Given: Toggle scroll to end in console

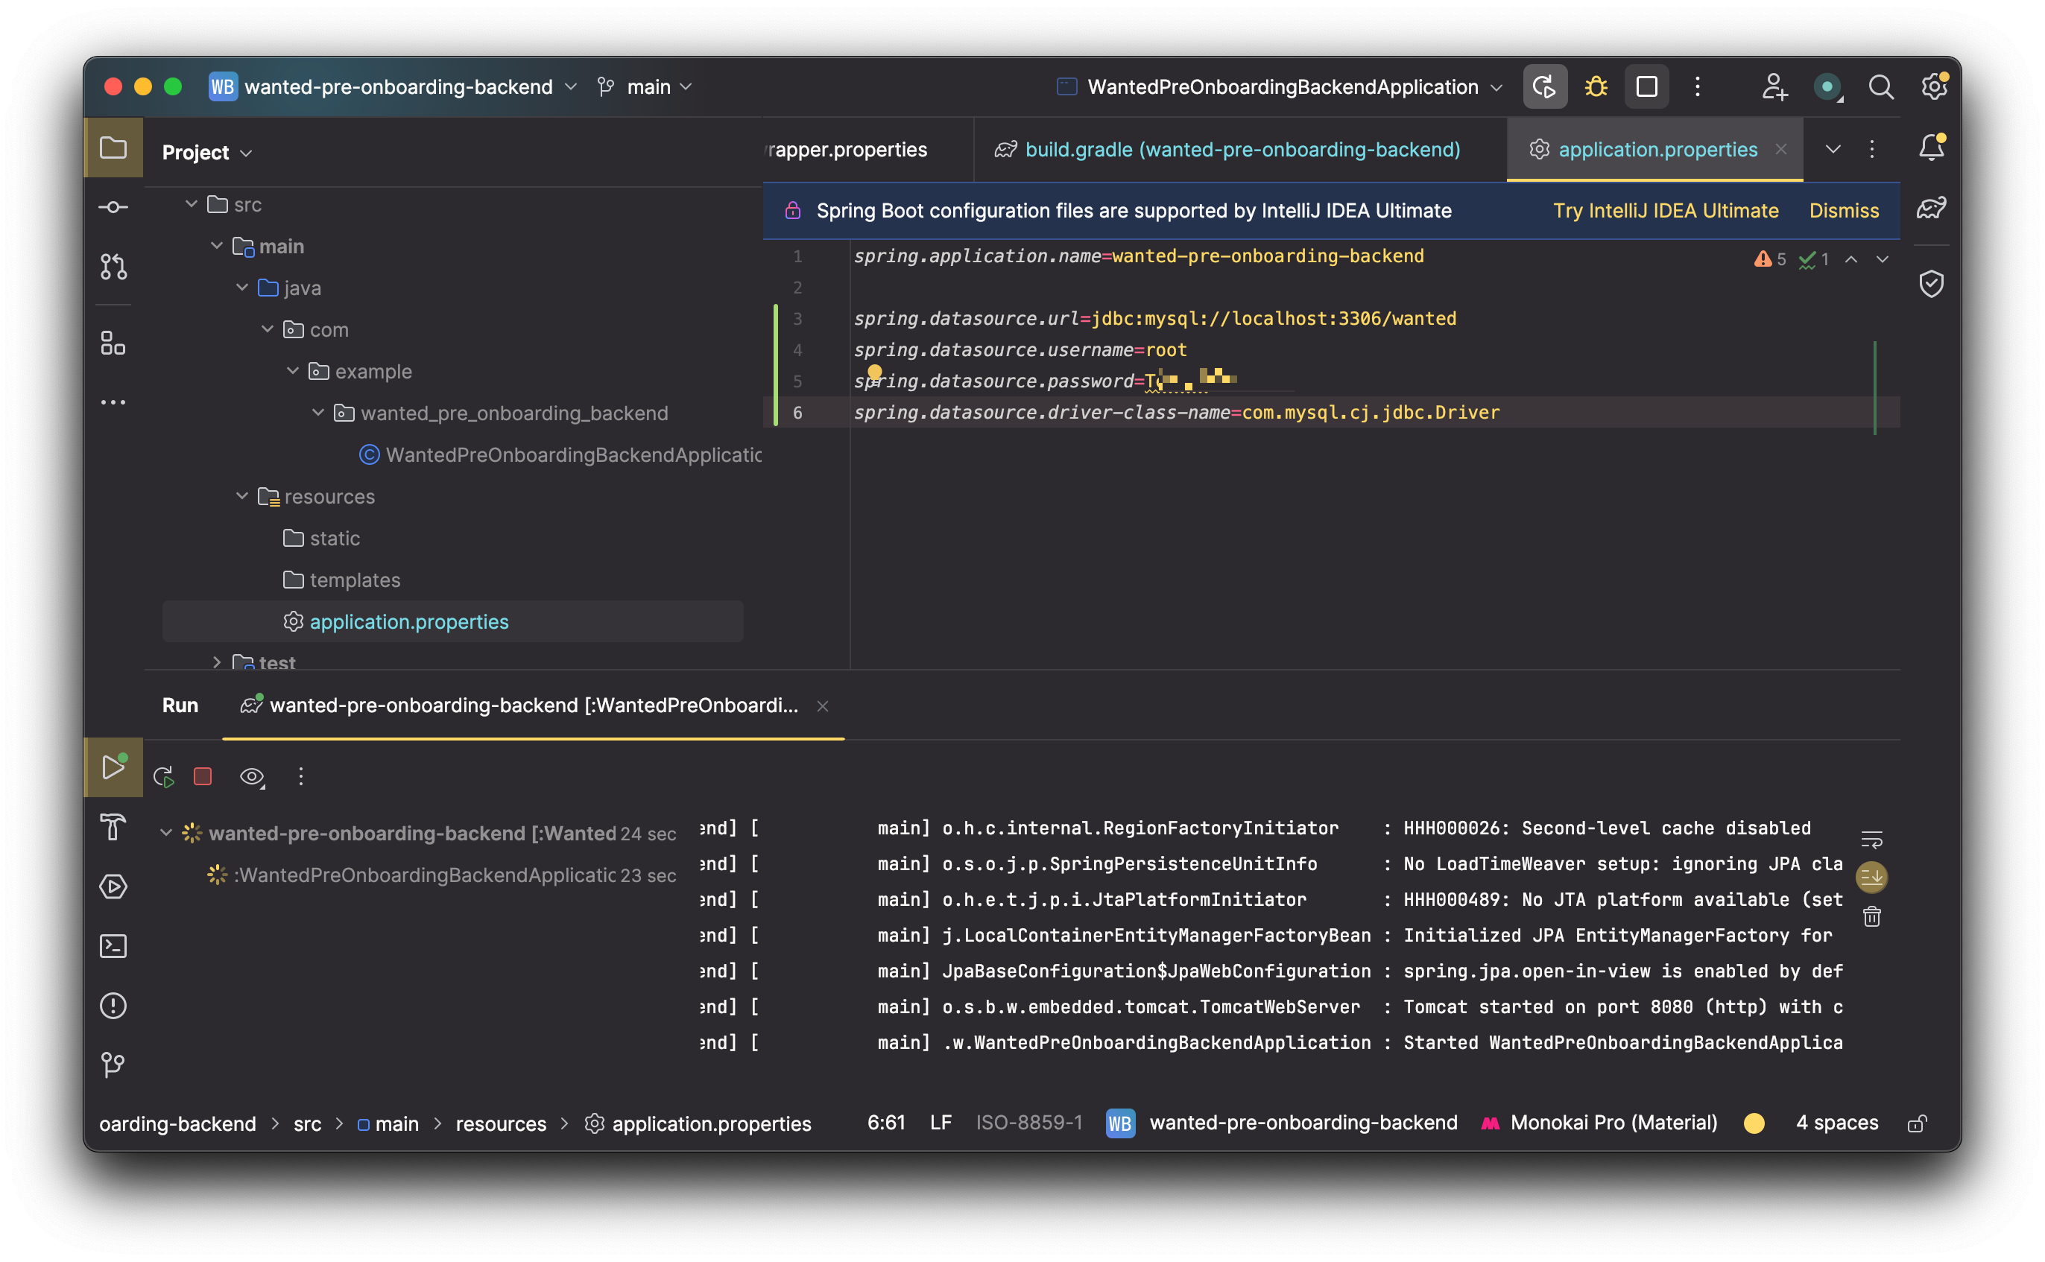Looking at the screenshot, I should [x=1871, y=878].
